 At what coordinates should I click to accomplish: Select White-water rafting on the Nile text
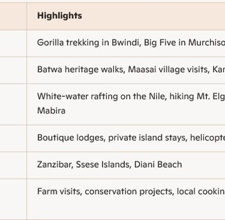click(101, 96)
